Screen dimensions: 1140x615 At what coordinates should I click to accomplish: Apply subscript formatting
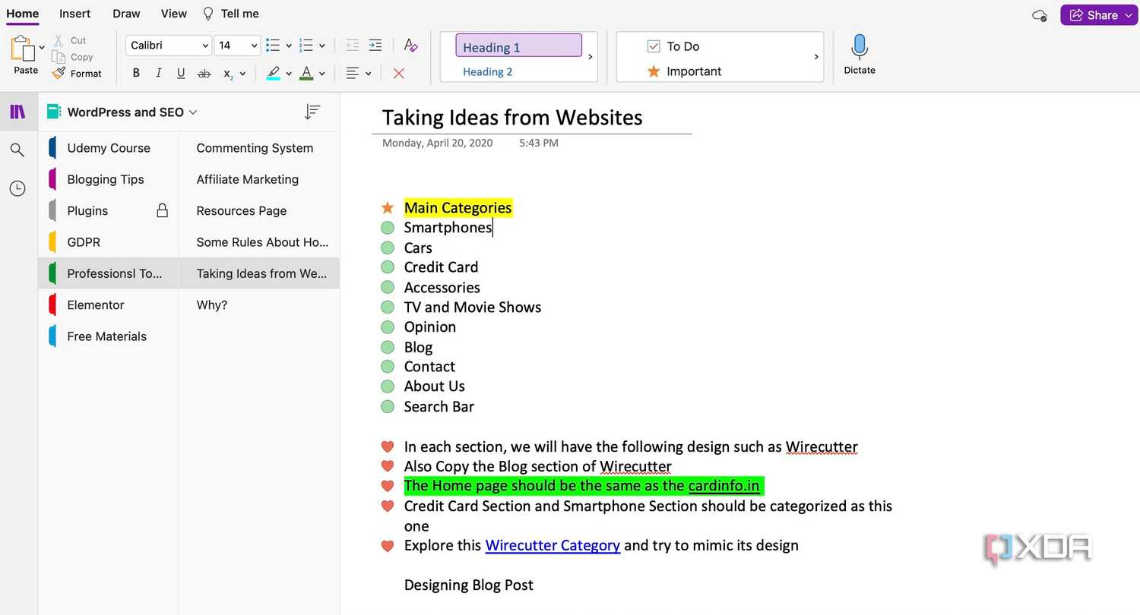pyautogui.click(x=228, y=74)
